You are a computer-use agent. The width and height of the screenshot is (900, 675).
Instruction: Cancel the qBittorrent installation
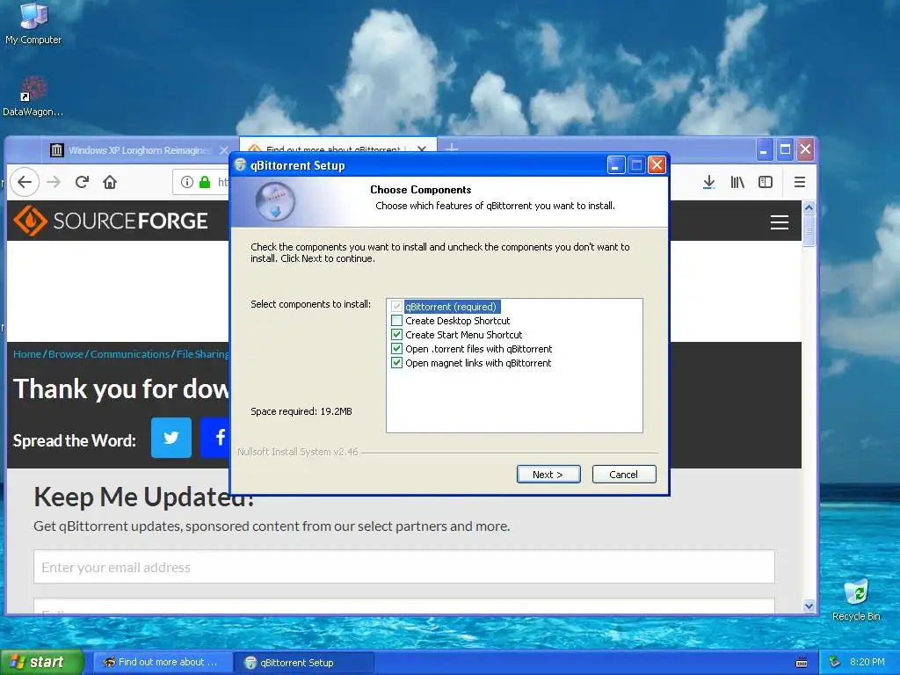[624, 474]
